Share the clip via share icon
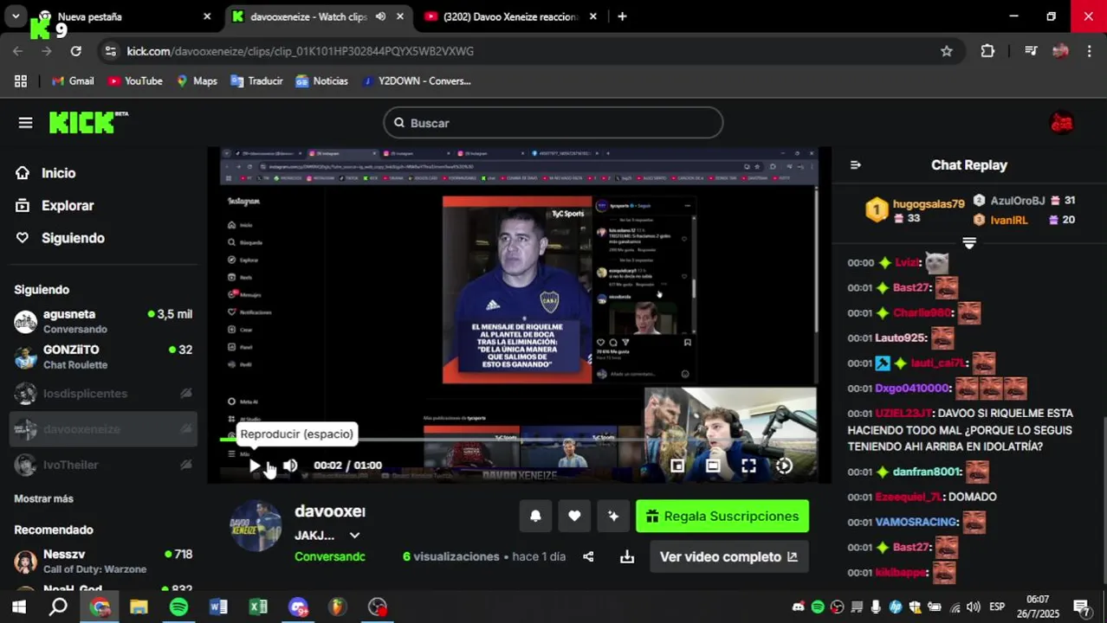This screenshot has width=1107, height=623. click(588, 556)
